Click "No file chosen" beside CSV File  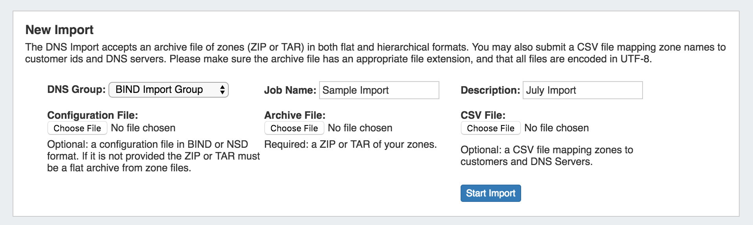tap(556, 128)
